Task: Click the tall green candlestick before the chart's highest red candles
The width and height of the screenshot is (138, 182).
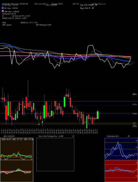Action: pyautogui.click(x=65, y=102)
